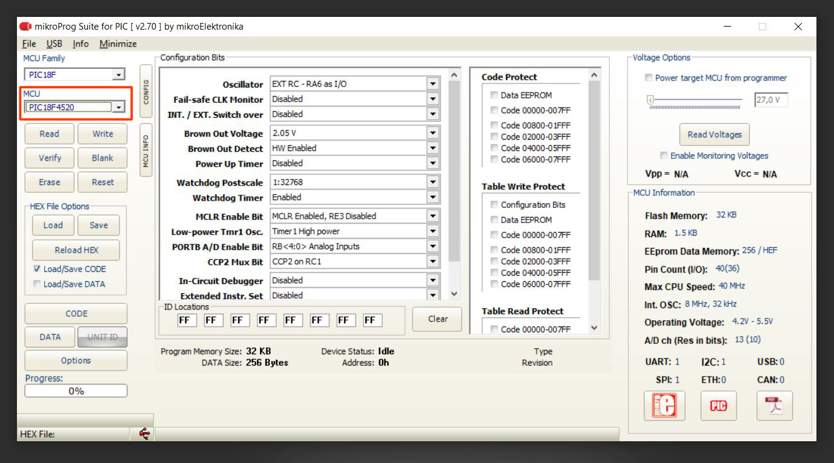Viewport: 834px width, 463px height.
Task: Click the Minimize menu item
Action: 118,44
